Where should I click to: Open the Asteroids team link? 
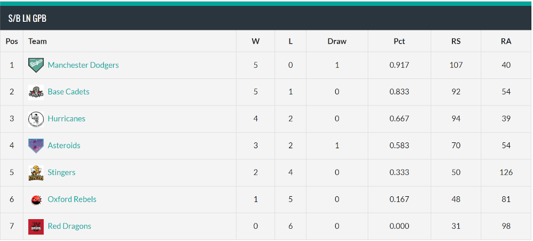click(64, 146)
